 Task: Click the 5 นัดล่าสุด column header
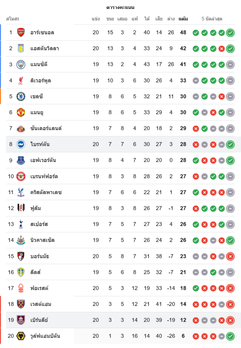click(x=212, y=19)
